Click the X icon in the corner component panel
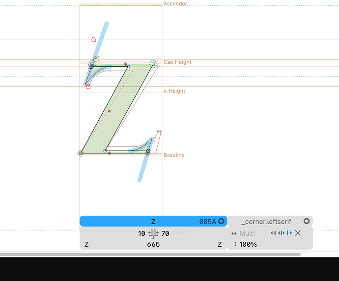339x281 pixels. [298, 233]
